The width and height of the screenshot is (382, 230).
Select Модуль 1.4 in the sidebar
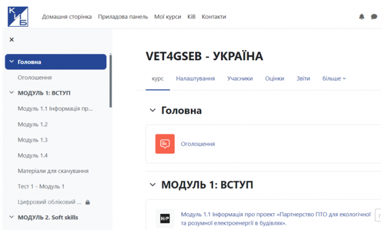tap(33, 156)
